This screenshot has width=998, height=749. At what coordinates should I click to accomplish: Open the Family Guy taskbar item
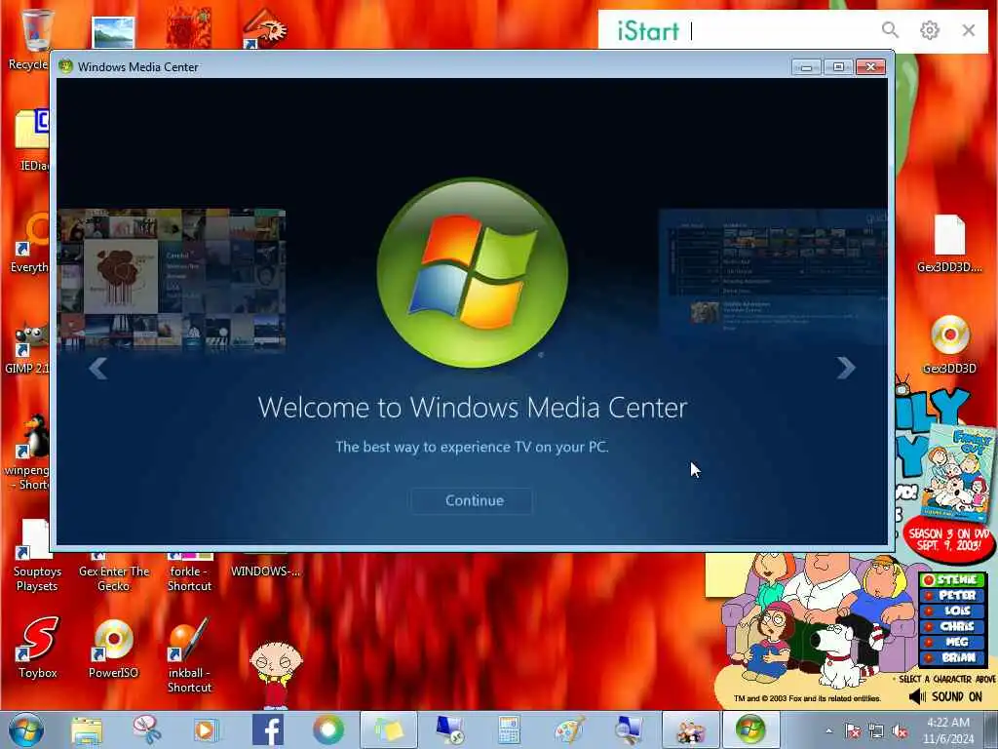(691, 729)
